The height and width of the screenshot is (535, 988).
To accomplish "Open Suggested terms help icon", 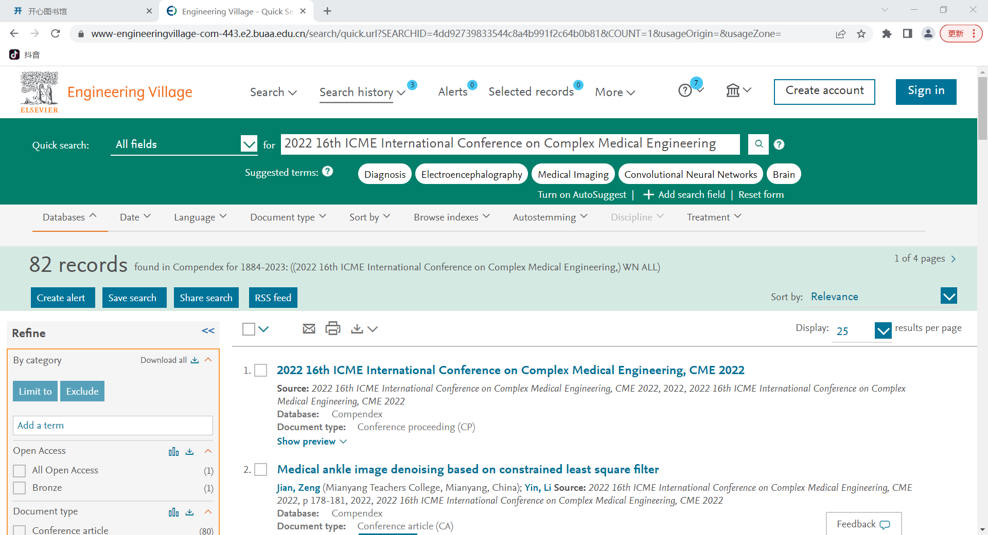I will (x=328, y=171).
